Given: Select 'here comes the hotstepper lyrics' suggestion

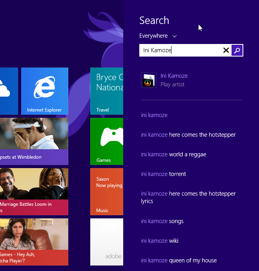Looking at the screenshot, I should 188,198.
